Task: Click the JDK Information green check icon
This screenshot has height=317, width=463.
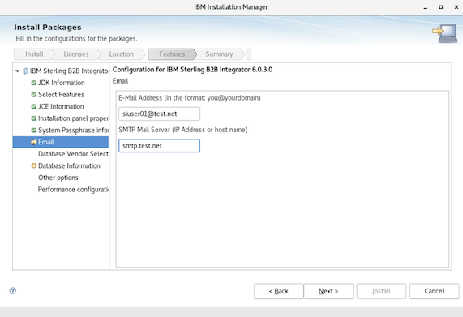Action: [34, 83]
